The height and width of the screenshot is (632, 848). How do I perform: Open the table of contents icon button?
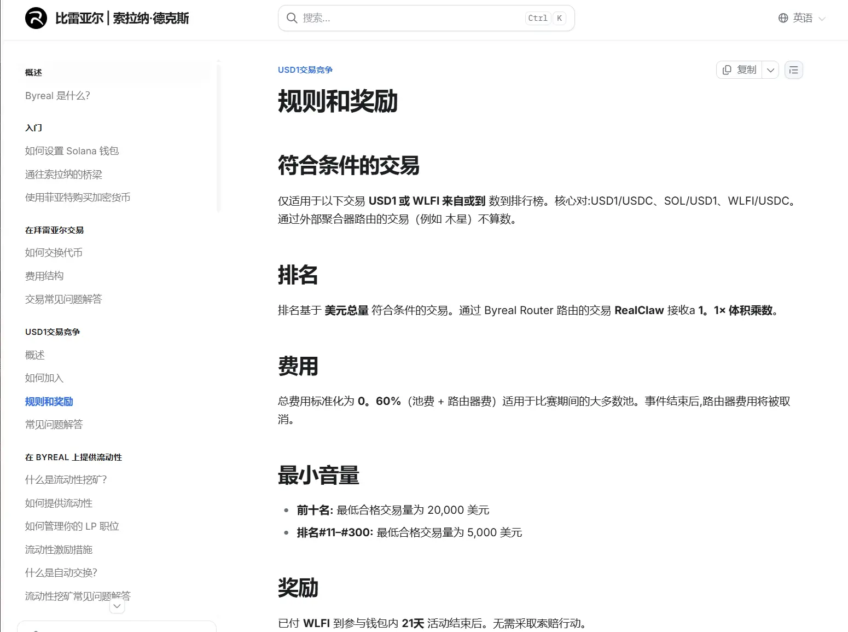(794, 70)
